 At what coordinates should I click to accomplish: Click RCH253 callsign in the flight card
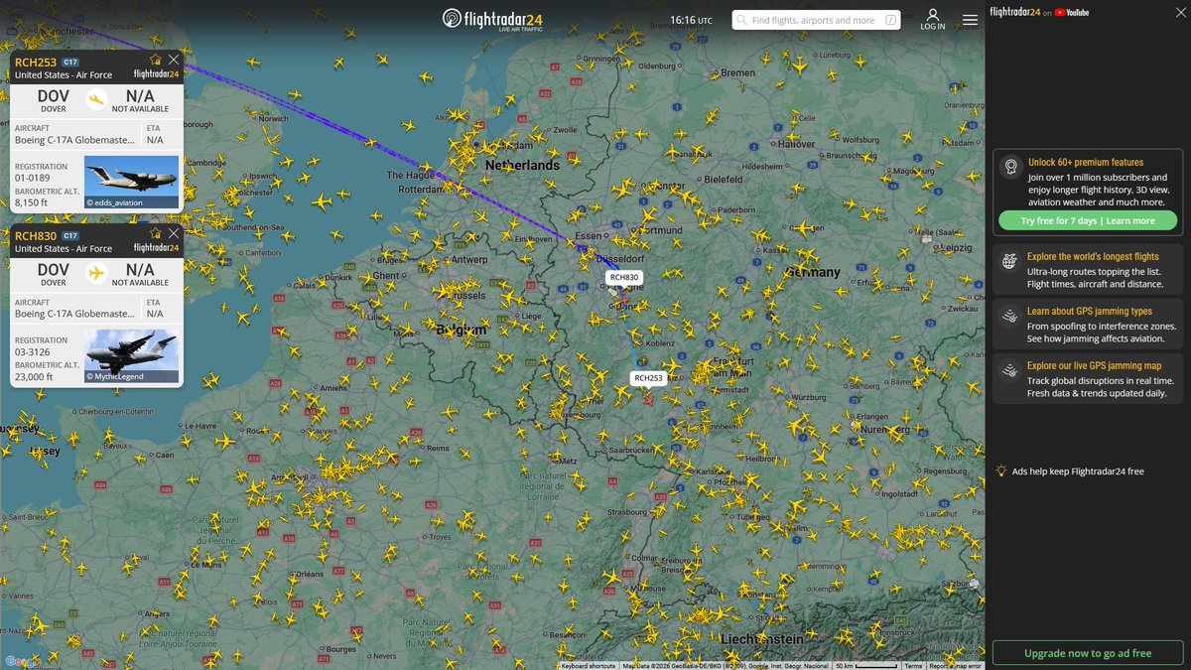36,62
